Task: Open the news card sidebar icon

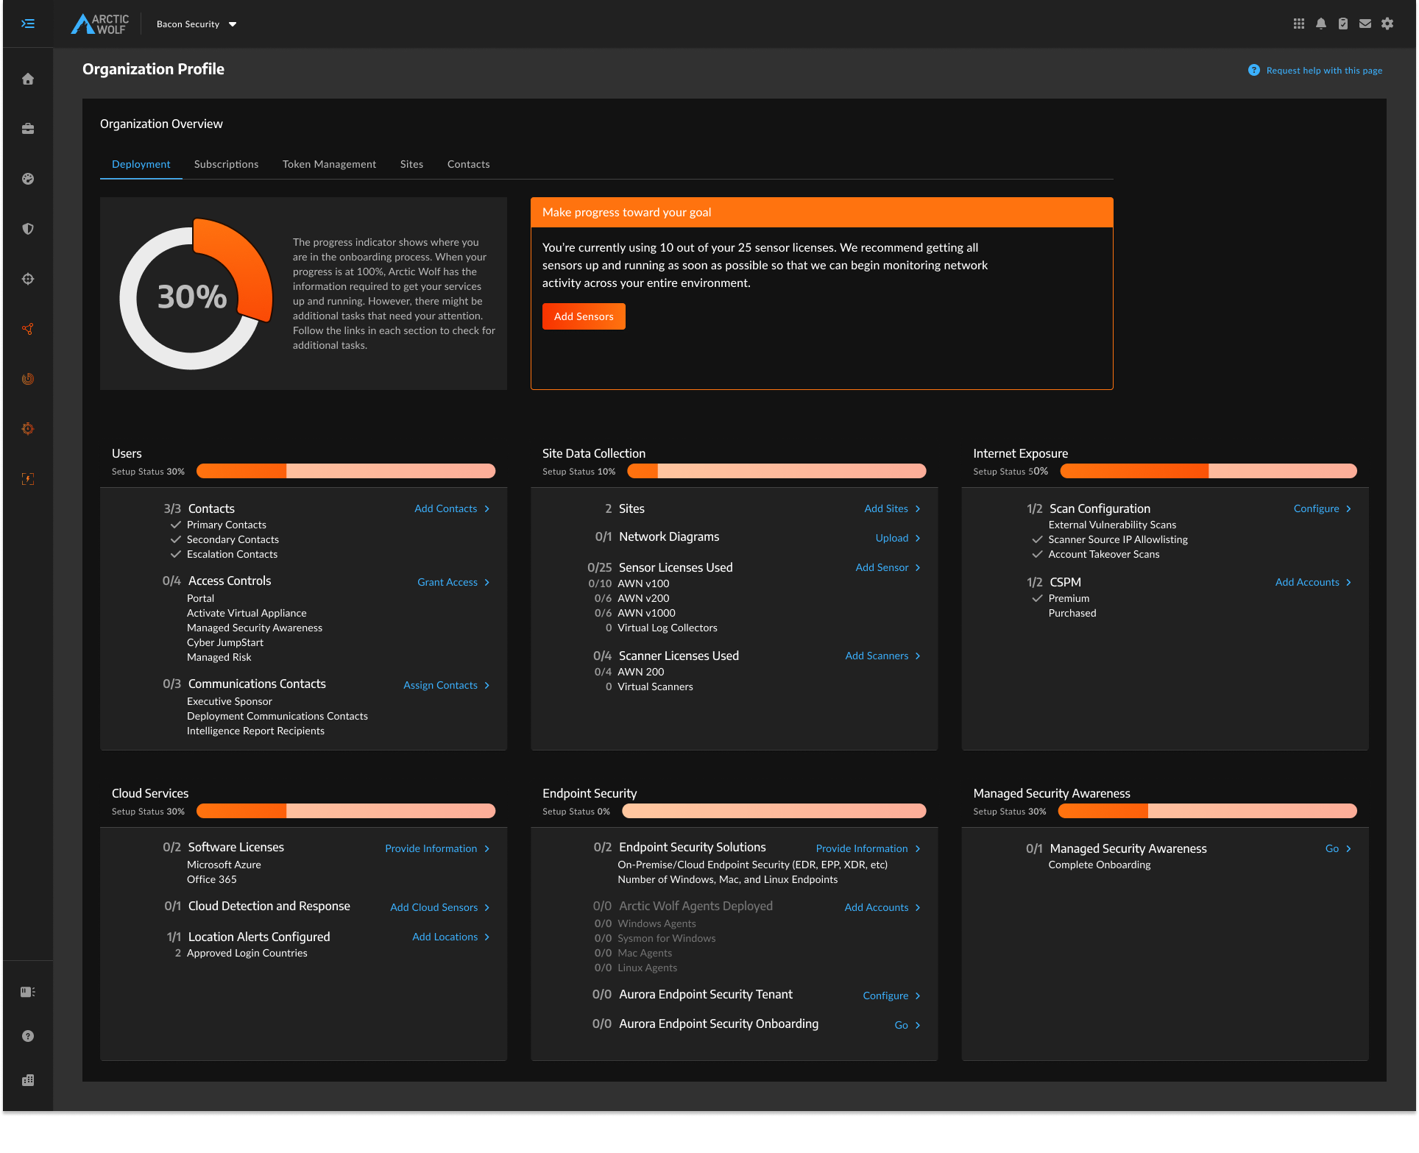Action: click(28, 992)
